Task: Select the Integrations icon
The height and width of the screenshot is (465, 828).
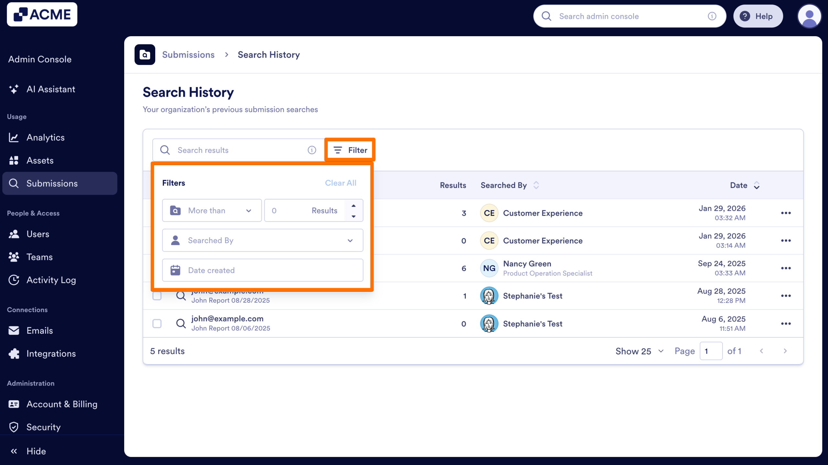Action: (14, 353)
